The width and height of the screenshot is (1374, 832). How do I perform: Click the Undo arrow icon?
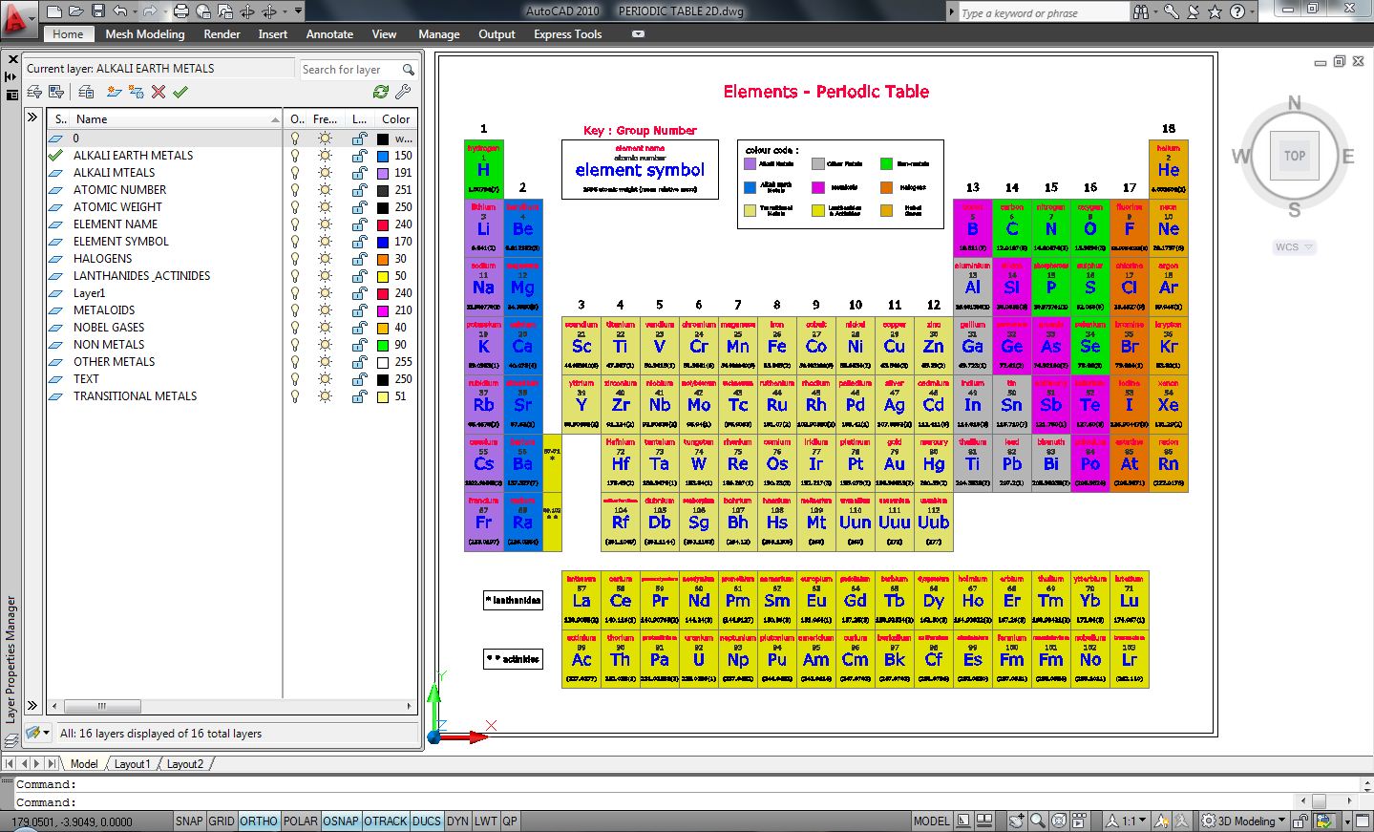pyautogui.click(x=119, y=11)
